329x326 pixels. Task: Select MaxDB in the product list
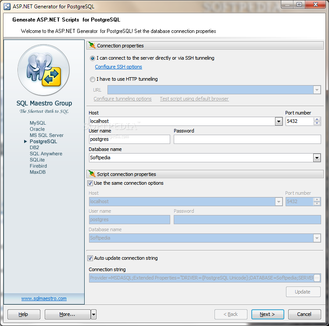coord(38,172)
